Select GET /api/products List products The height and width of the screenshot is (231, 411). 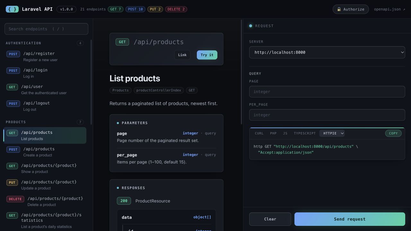coord(45,135)
